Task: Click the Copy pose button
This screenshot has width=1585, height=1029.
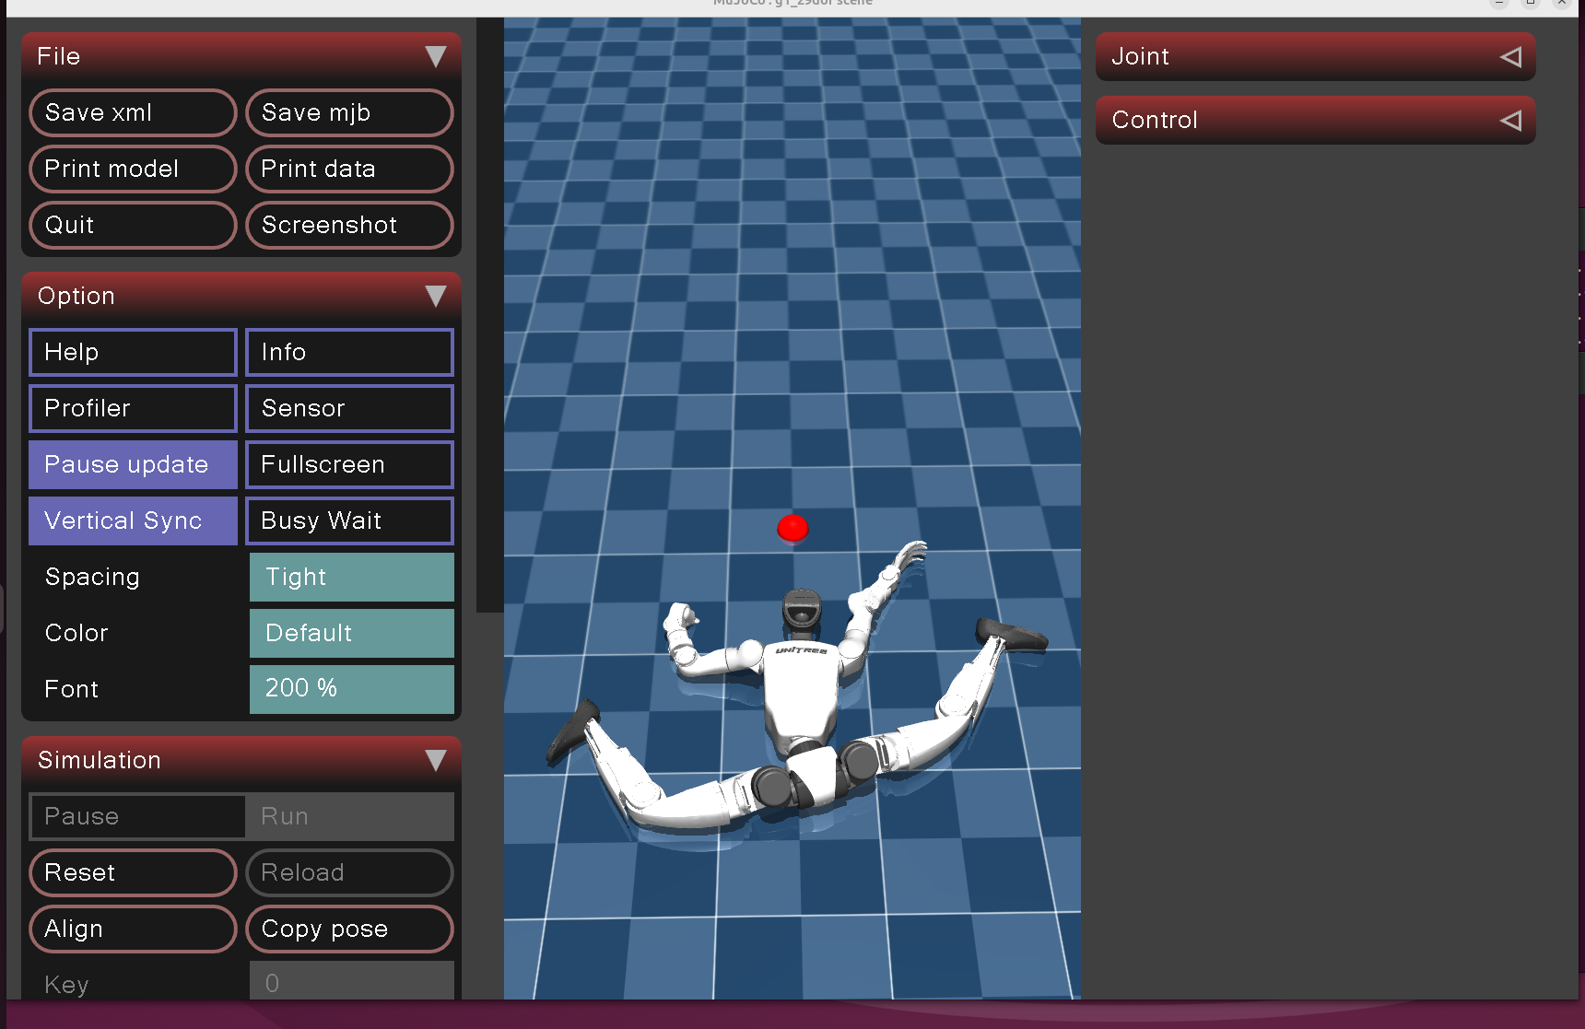Action: [349, 929]
